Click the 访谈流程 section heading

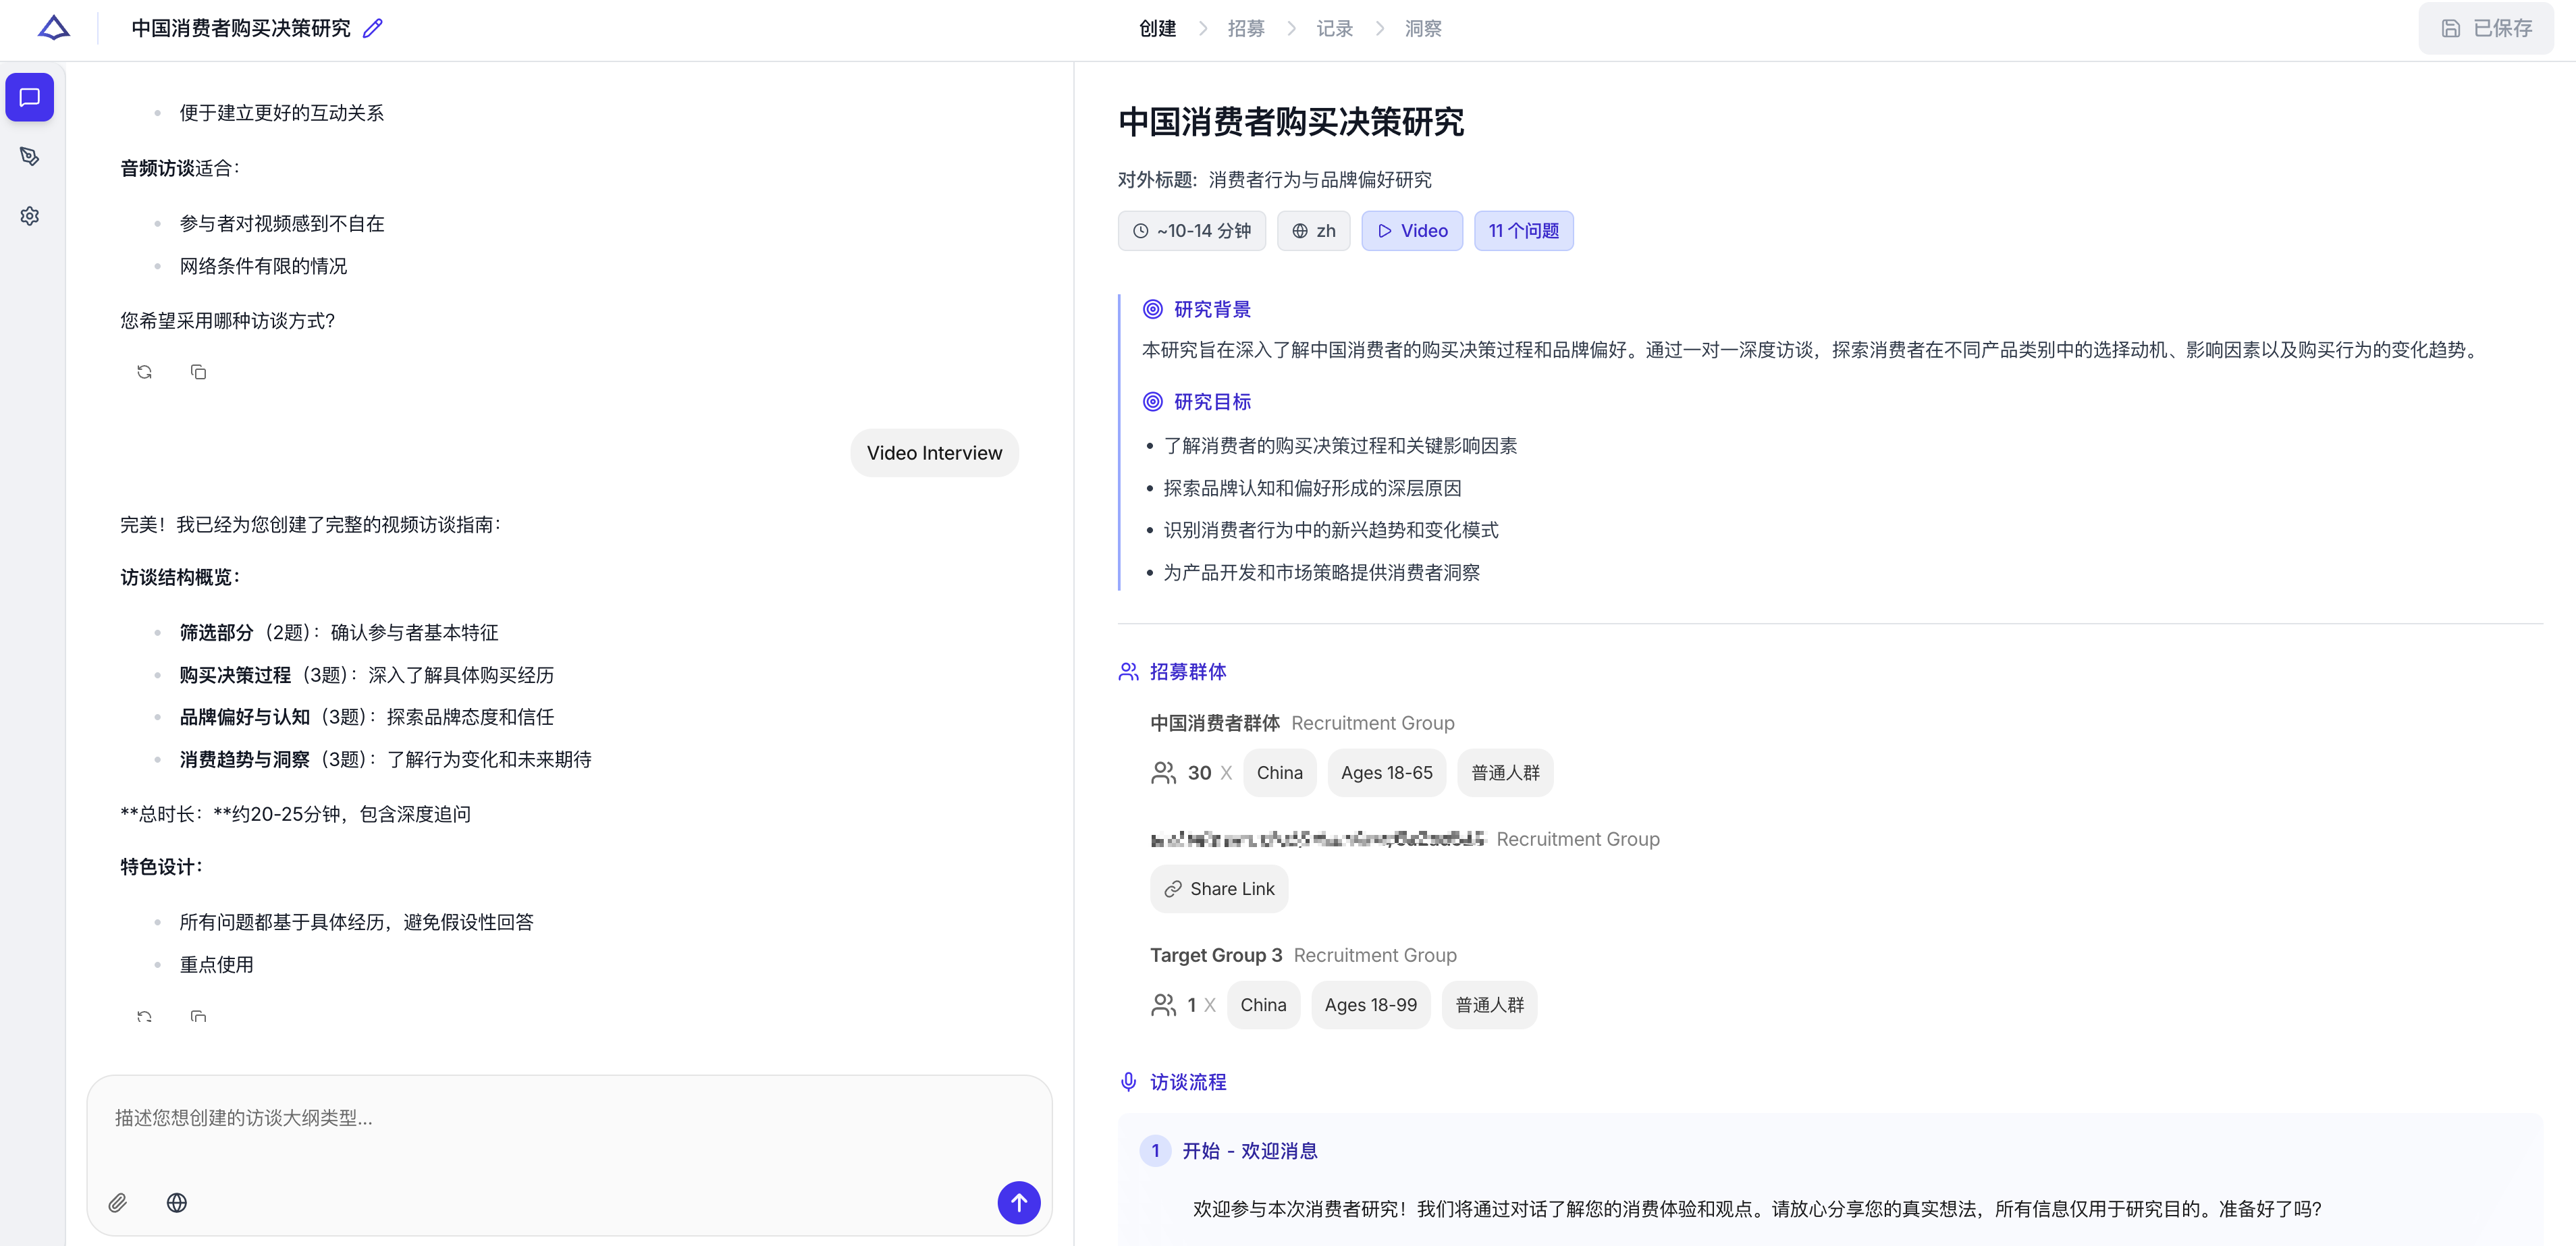click(x=1187, y=1082)
